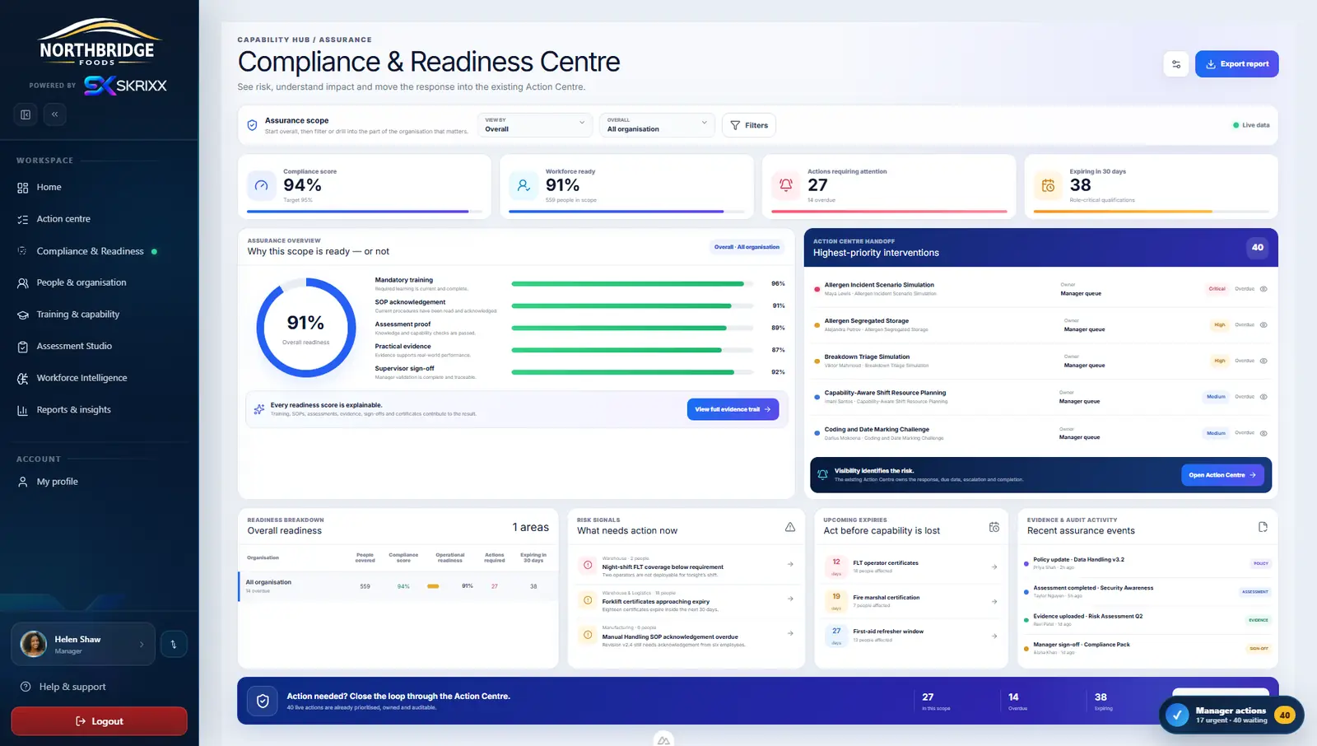
Task: Click the Action centre checklist icon
Action: point(23,220)
